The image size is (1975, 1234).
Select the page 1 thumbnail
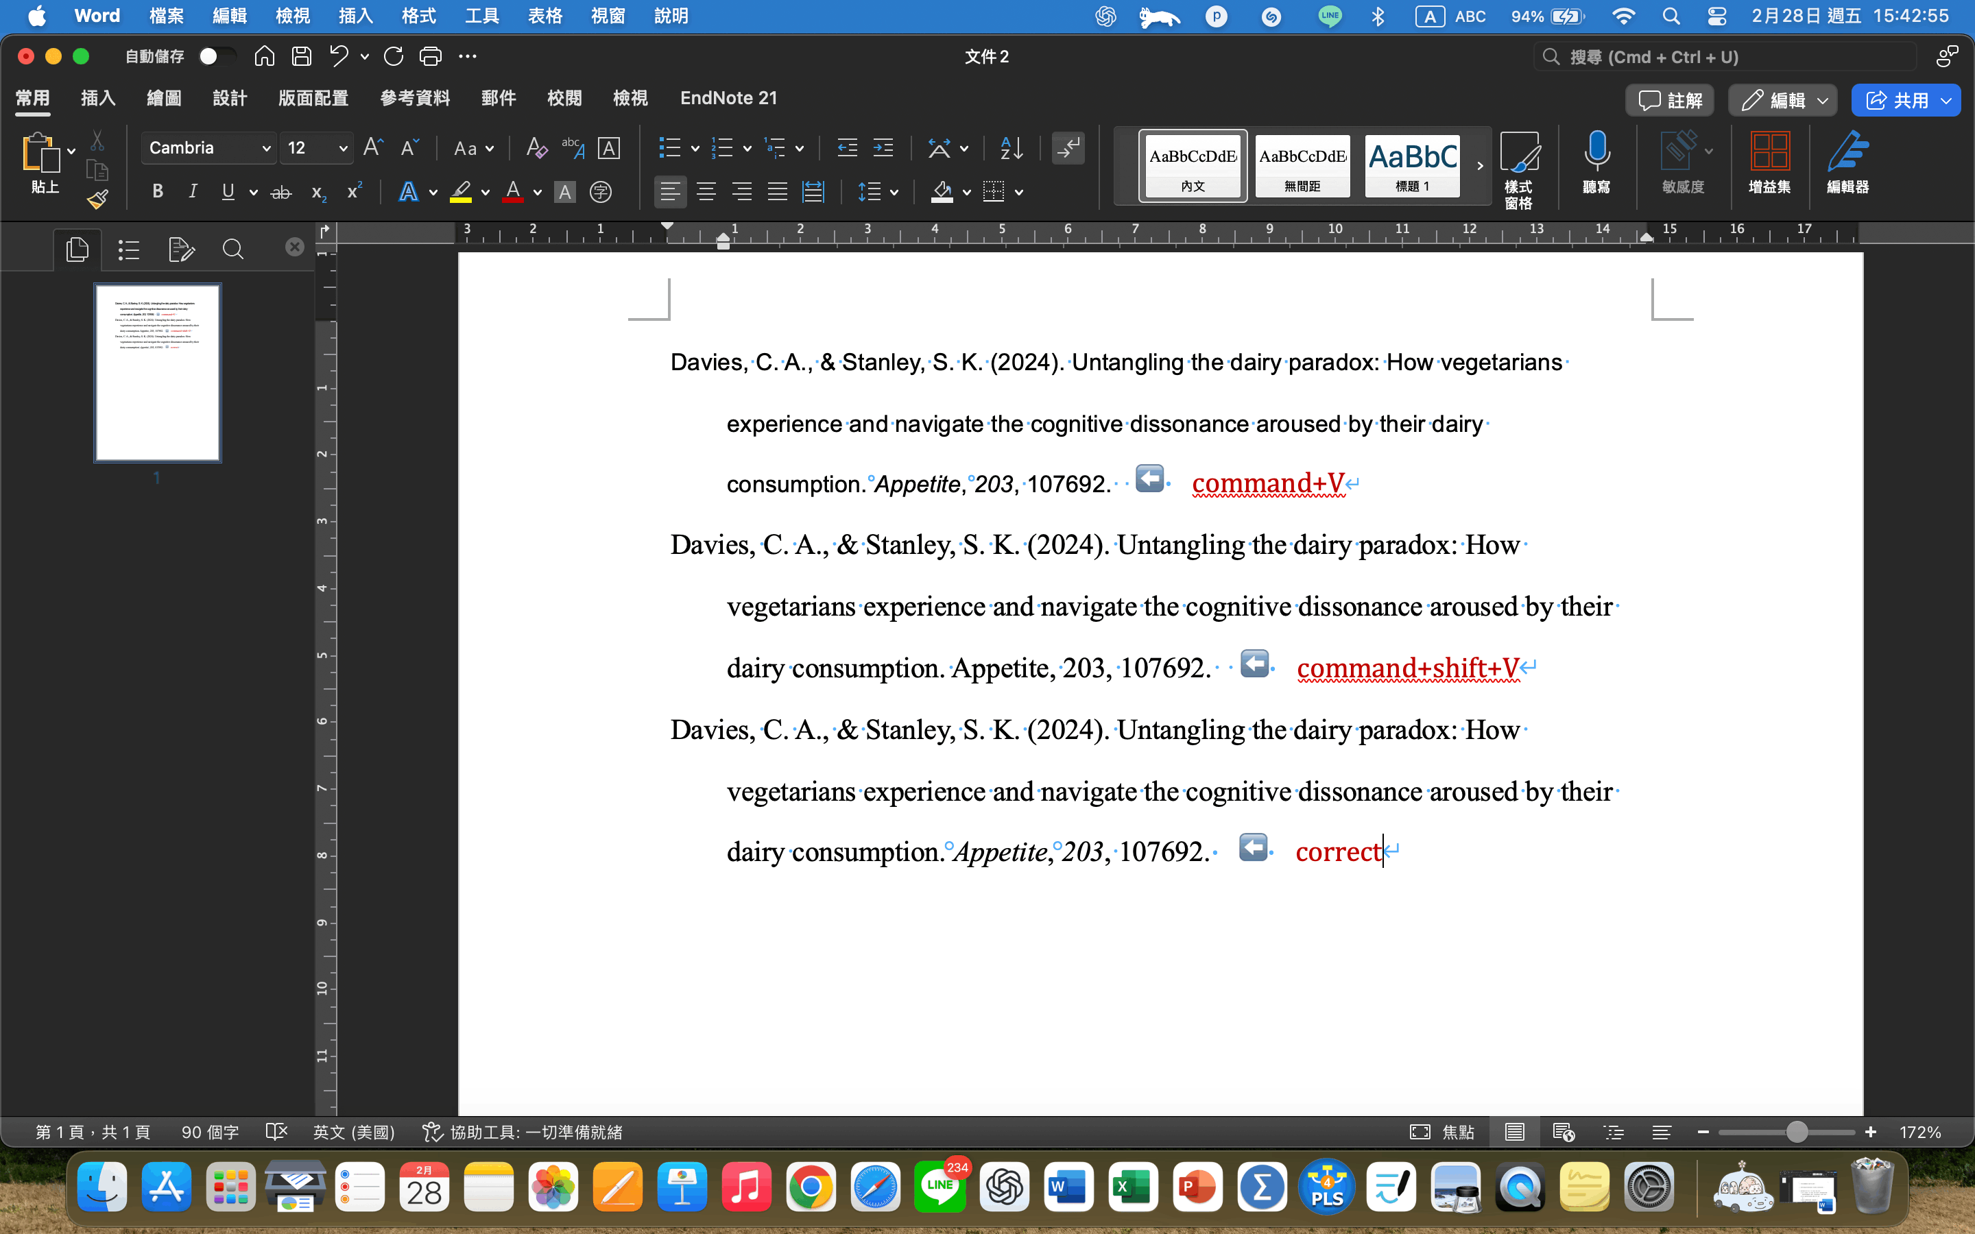158,372
